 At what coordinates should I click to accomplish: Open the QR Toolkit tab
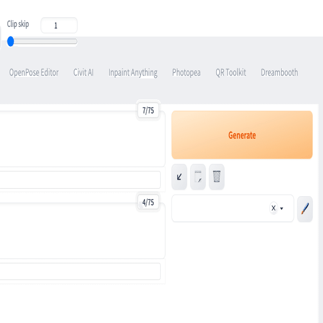point(231,73)
